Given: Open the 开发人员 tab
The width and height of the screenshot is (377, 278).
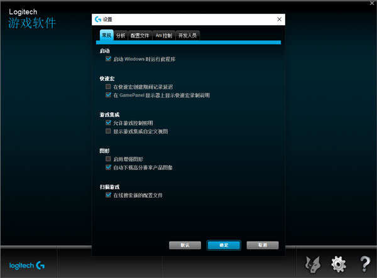Looking at the screenshot, I should coord(187,36).
